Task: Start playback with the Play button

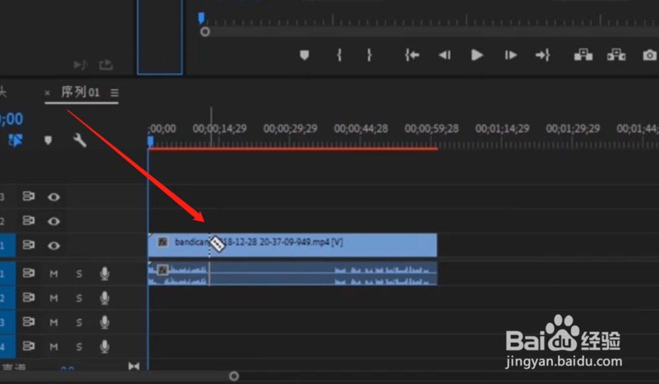Action: pyautogui.click(x=476, y=55)
